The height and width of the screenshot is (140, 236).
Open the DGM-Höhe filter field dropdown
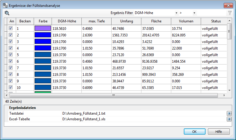(177, 13)
